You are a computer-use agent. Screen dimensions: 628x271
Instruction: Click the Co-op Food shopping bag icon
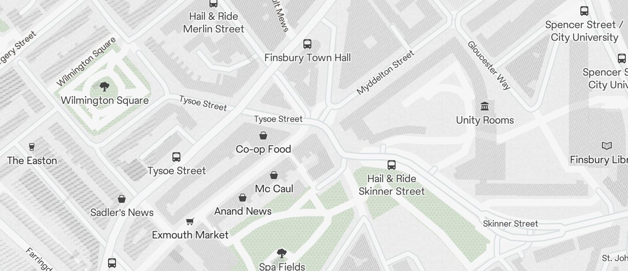(x=263, y=135)
